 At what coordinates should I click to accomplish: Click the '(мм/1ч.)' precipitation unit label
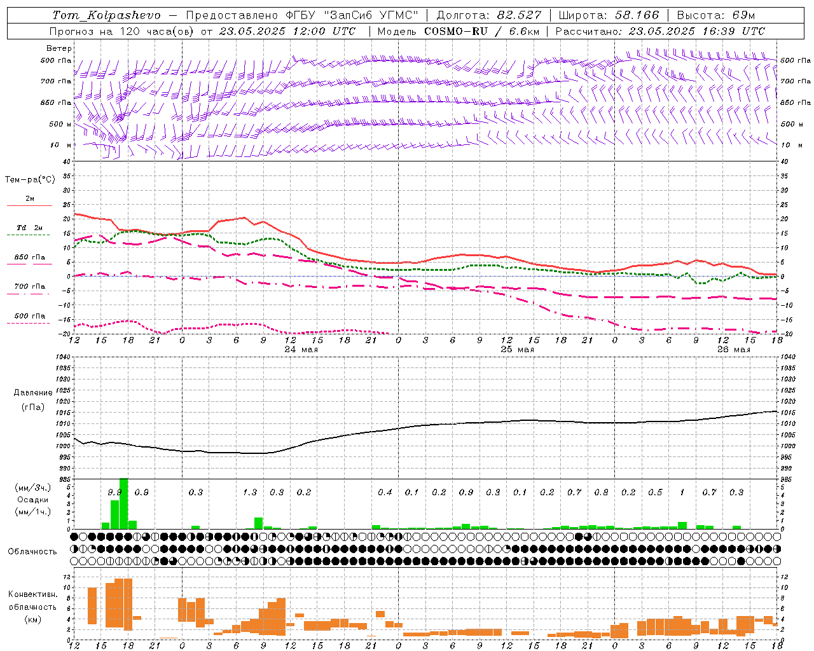[x=33, y=512]
